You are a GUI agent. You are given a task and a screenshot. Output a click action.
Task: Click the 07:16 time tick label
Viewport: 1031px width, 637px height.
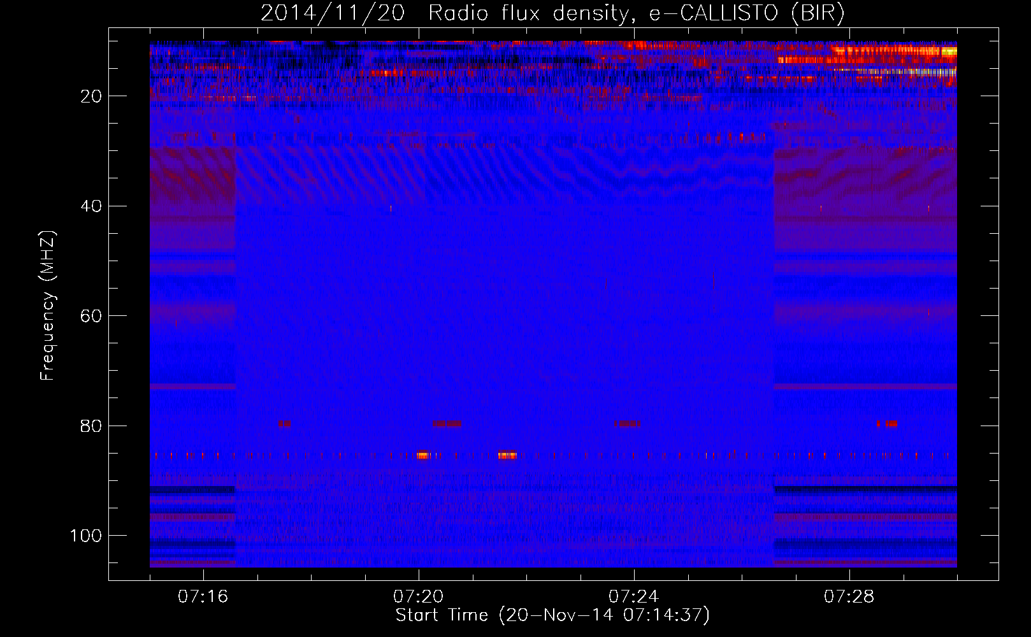point(203,597)
